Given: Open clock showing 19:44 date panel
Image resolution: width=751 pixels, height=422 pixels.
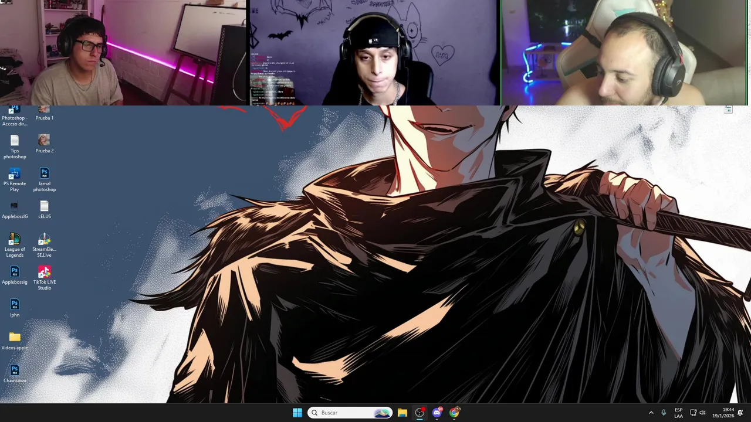Looking at the screenshot, I should click(x=723, y=413).
